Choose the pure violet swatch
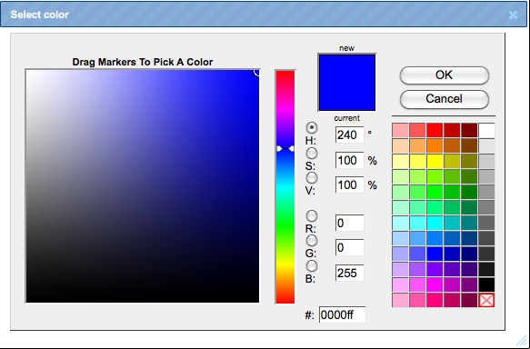This screenshot has height=349, width=530. click(435, 269)
